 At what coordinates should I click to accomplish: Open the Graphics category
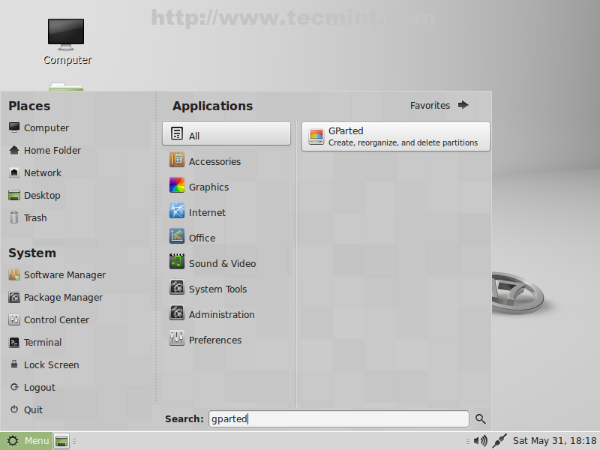click(226, 187)
